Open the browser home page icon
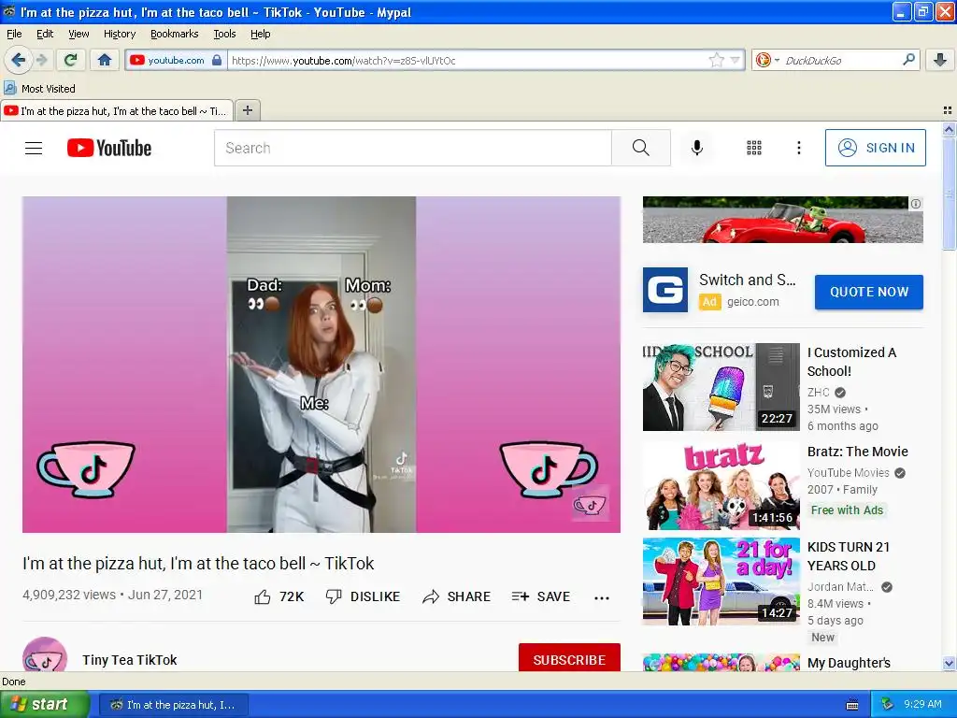957x718 pixels. pos(105,60)
